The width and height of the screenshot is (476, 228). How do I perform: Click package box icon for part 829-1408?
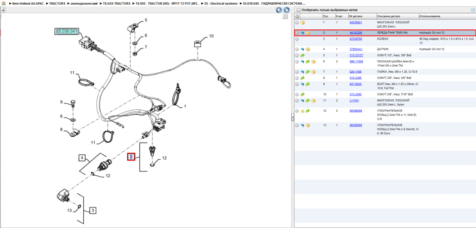pyautogui.click(x=313, y=72)
